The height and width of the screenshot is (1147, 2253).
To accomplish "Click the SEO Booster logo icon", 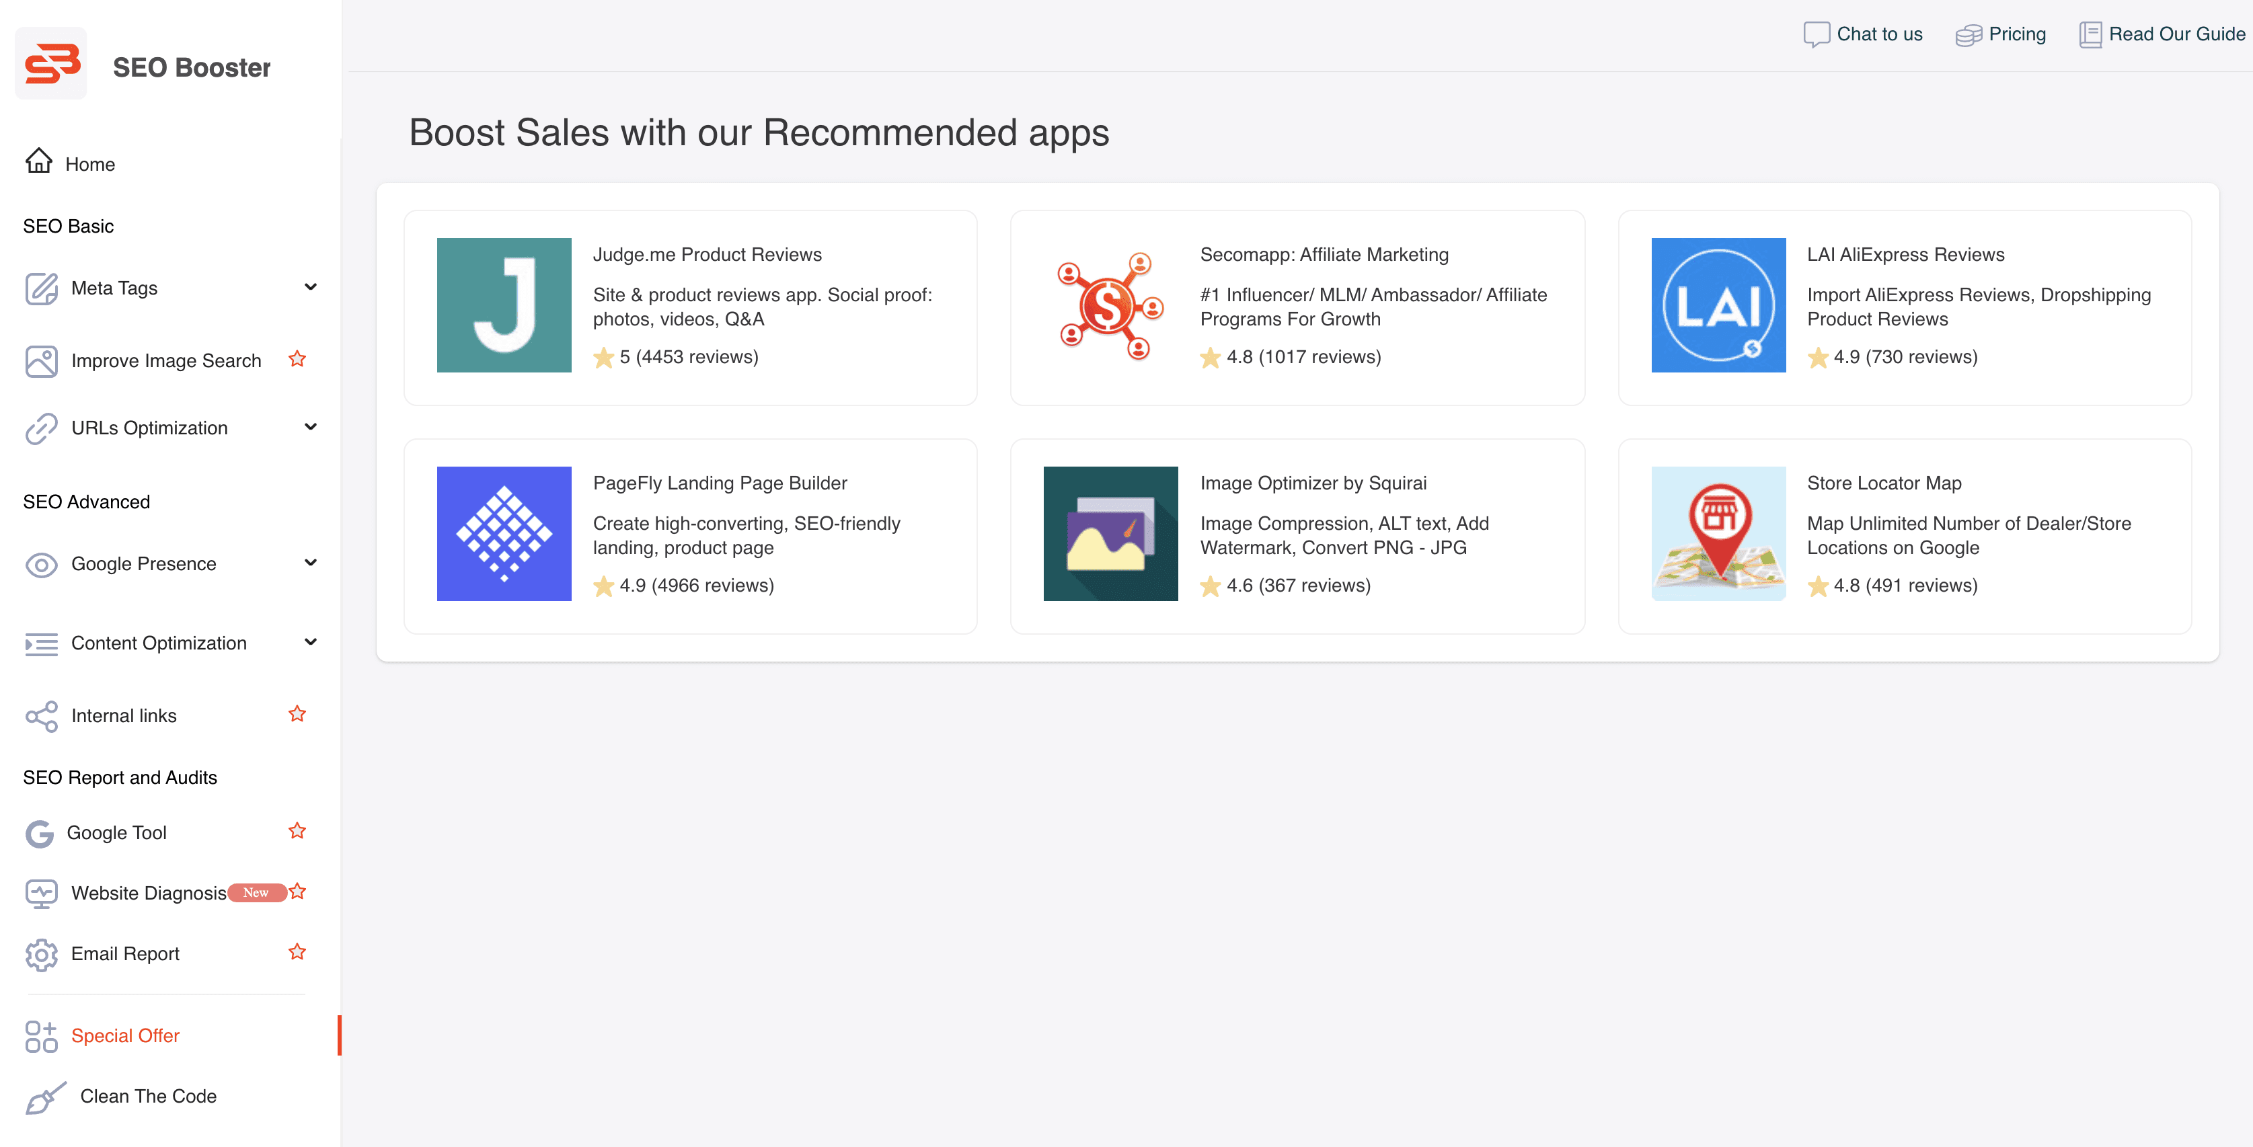I will point(50,64).
